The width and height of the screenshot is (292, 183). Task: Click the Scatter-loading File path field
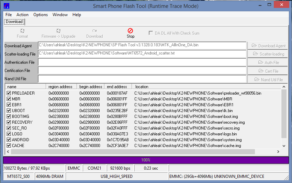[142, 53]
